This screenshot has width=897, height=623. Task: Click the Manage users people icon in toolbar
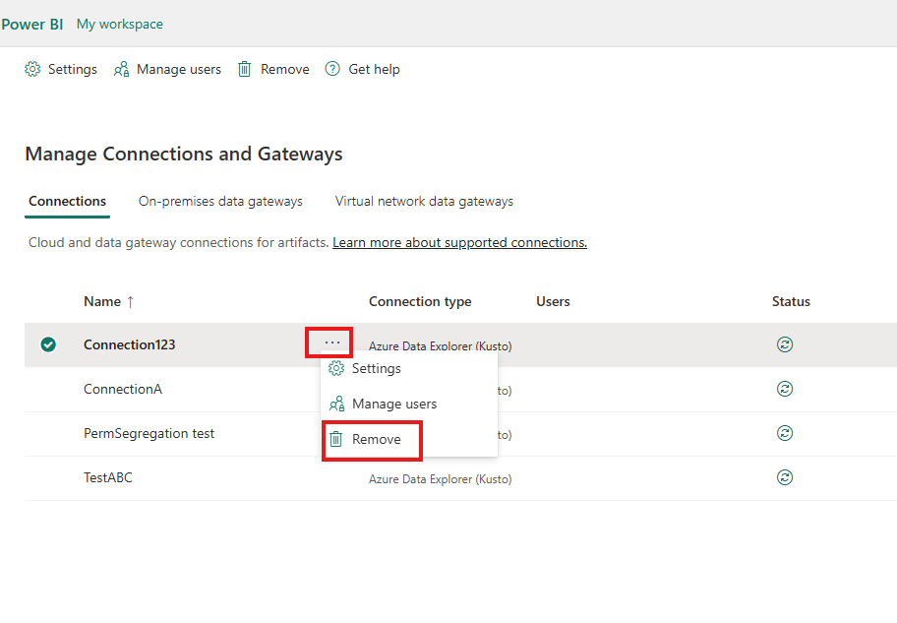[121, 69]
